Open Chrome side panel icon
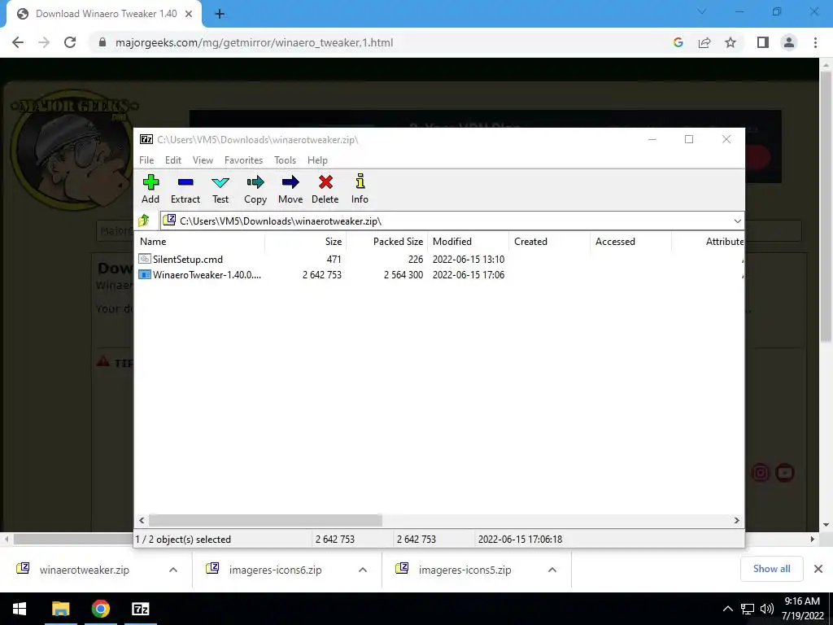The width and height of the screenshot is (833, 625). tap(763, 42)
